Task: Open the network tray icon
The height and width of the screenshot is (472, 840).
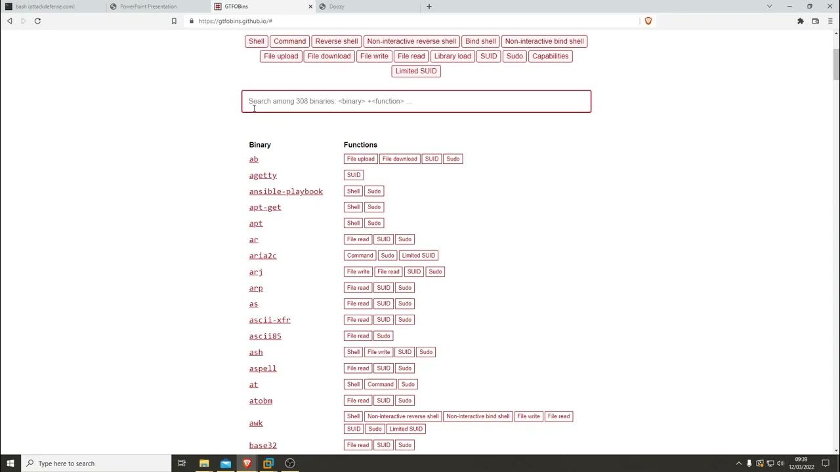Action: click(x=770, y=463)
